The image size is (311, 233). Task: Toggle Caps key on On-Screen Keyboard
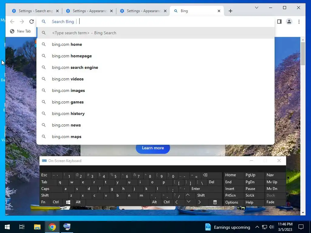(51, 189)
